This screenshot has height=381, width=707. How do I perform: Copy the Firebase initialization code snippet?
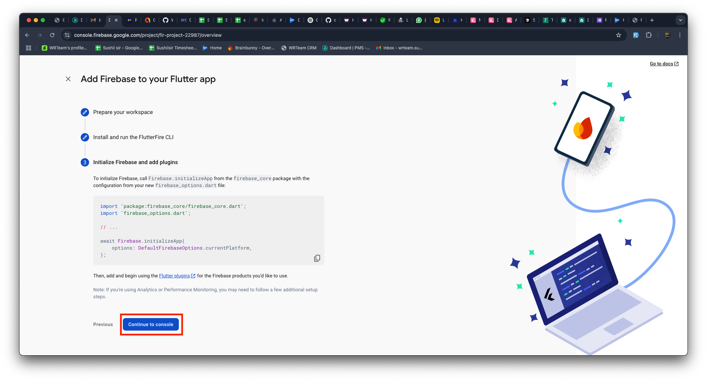point(317,258)
